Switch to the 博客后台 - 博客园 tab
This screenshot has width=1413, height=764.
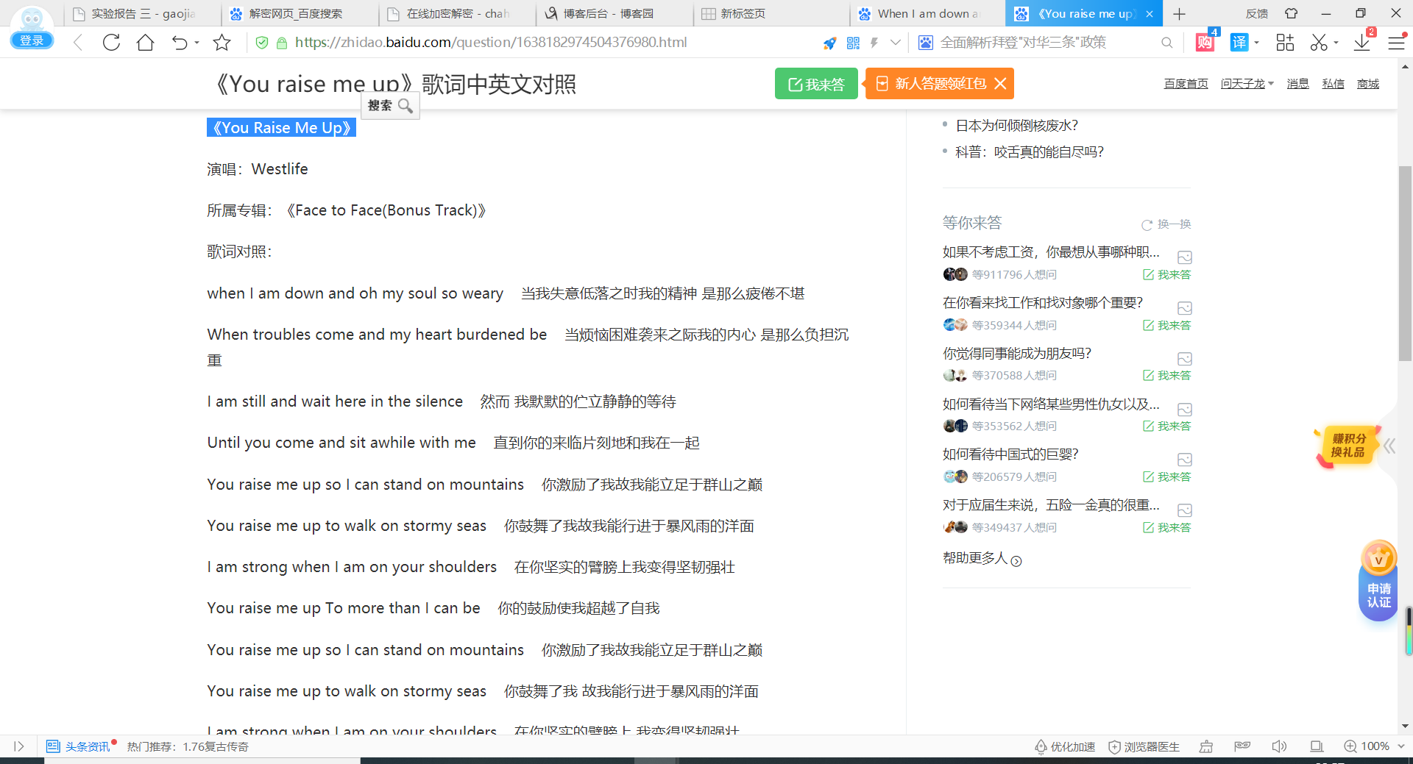click(615, 14)
